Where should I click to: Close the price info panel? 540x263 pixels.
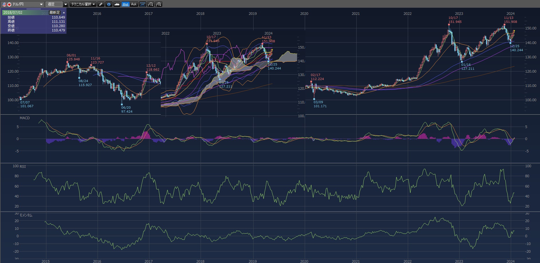coord(64,13)
